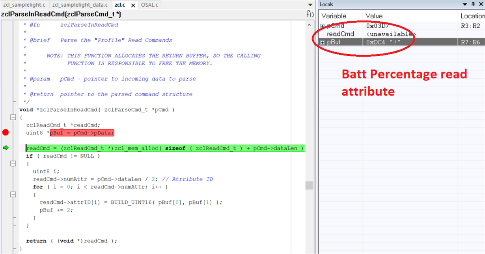The image size is (485, 254).
Task: Collapse the function body fold marker
Action: pyautogui.click(x=13, y=117)
